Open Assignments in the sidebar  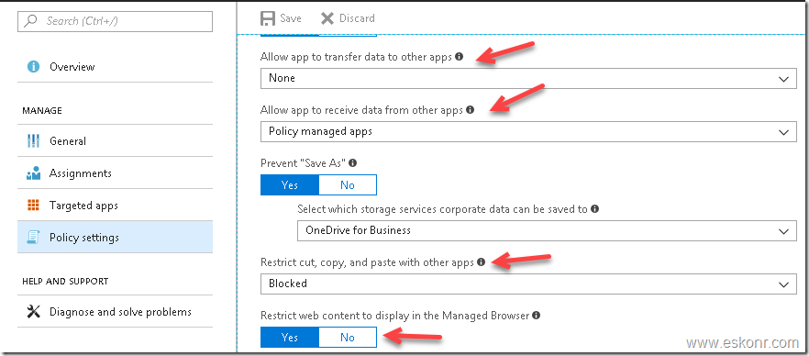[x=115, y=173]
